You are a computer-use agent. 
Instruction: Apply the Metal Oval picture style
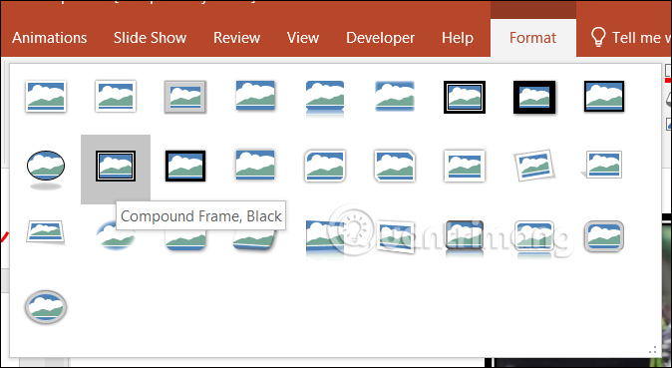46,307
